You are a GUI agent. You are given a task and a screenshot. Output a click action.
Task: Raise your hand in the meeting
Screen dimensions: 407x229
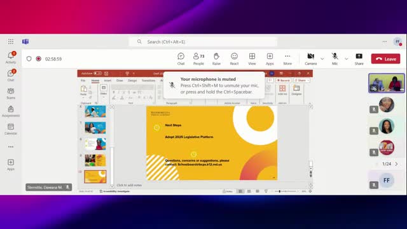click(216, 59)
